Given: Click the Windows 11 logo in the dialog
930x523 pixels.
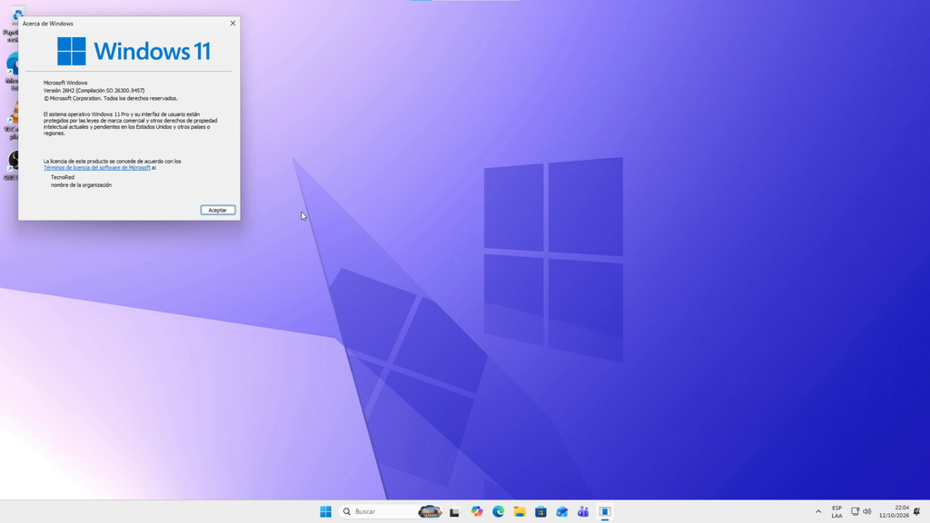Looking at the screenshot, I should click(134, 51).
